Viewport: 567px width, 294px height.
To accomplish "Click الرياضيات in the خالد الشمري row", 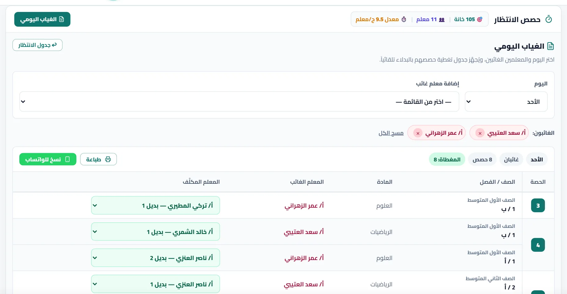I will [x=381, y=232].
